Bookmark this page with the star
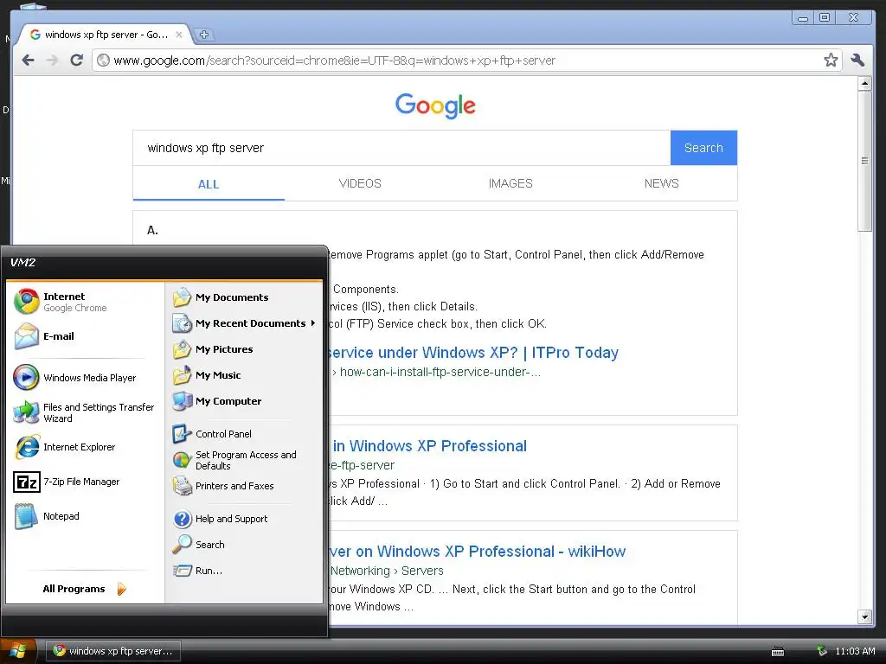The image size is (886, 664). click(831, 60)
